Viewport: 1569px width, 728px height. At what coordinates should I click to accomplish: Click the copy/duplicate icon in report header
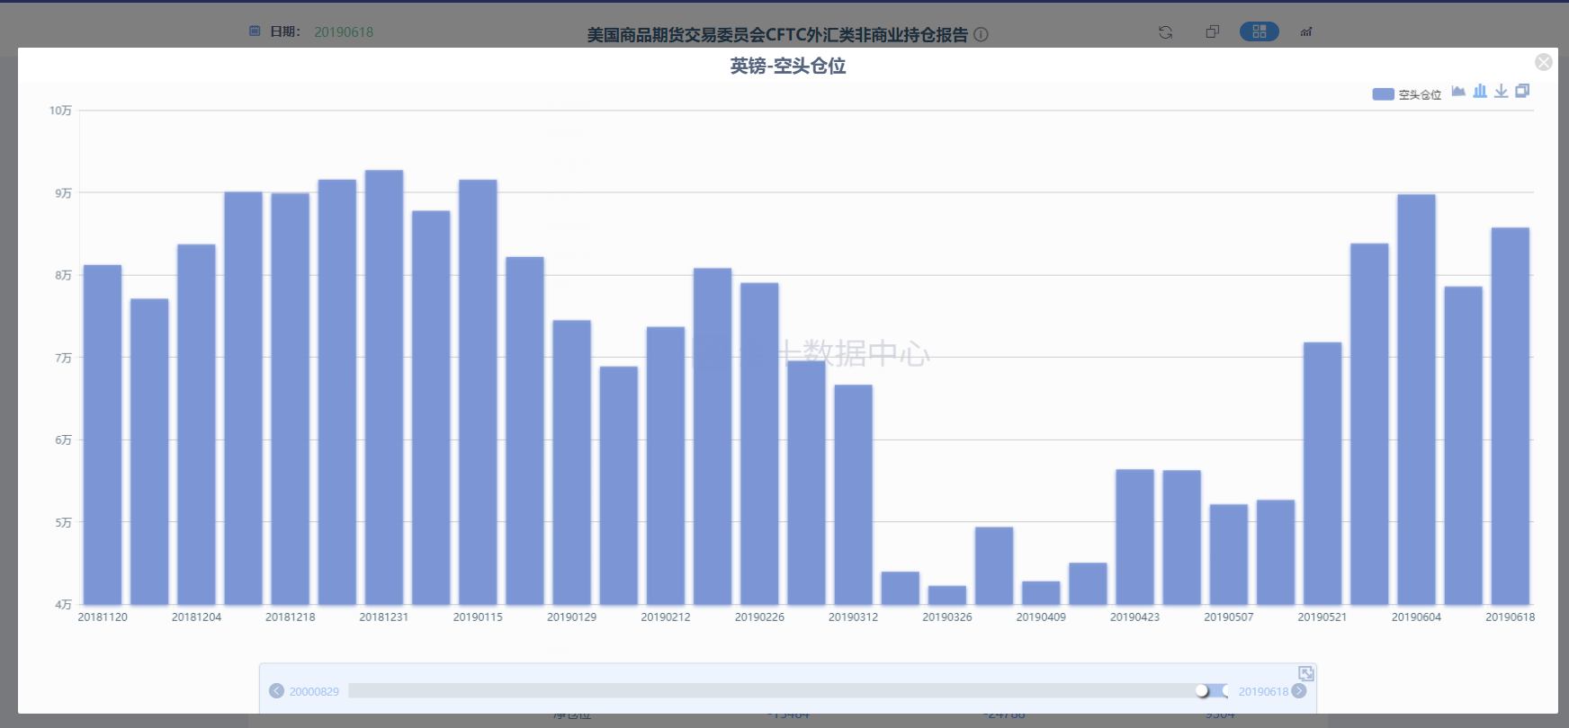coord(1212,32)
